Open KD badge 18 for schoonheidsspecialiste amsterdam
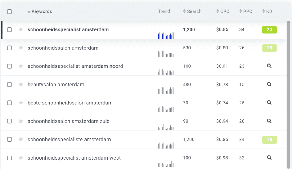The width and height of the screenshot is (292, 169). pyautogui.click(x=269, y=140)
